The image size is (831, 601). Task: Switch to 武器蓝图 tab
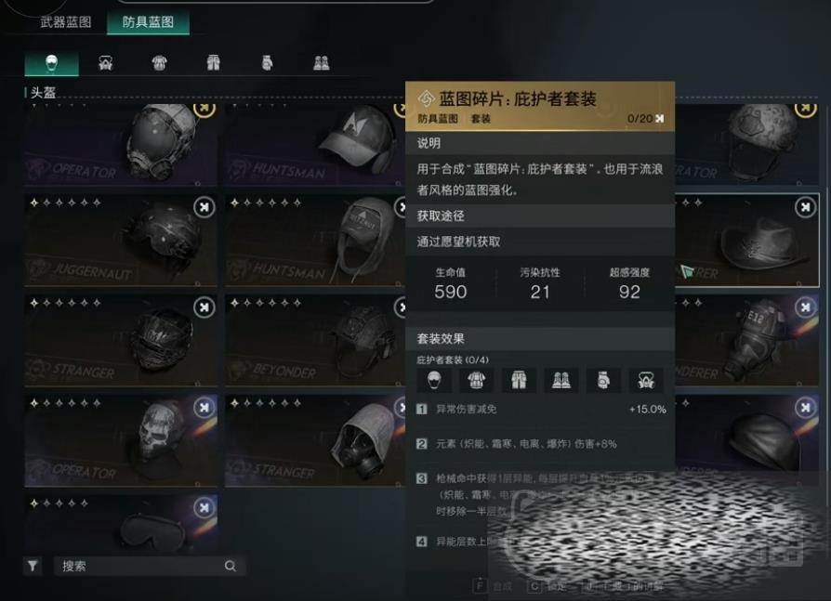pyautogui.click(x=66, y=22)
